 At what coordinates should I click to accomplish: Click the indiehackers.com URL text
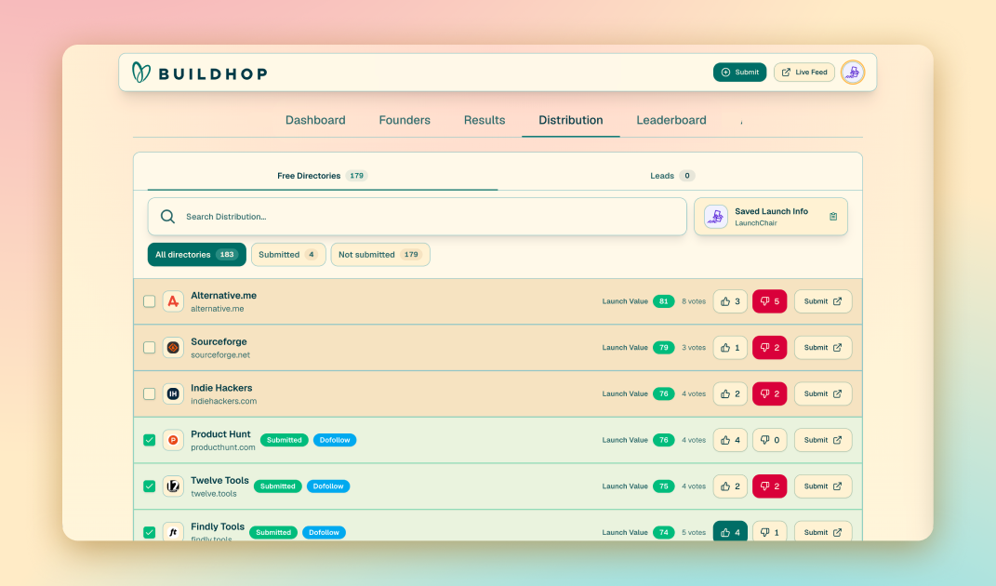223,401
